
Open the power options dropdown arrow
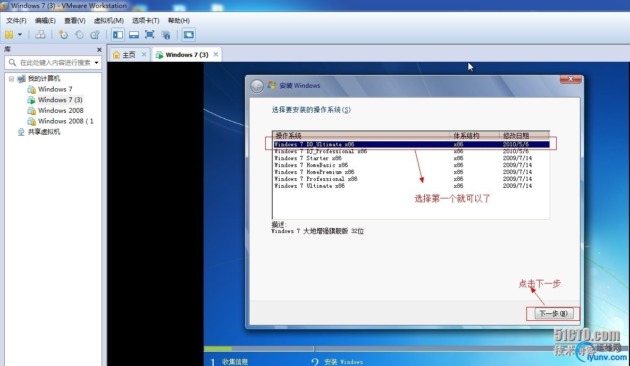pos(20,35)
